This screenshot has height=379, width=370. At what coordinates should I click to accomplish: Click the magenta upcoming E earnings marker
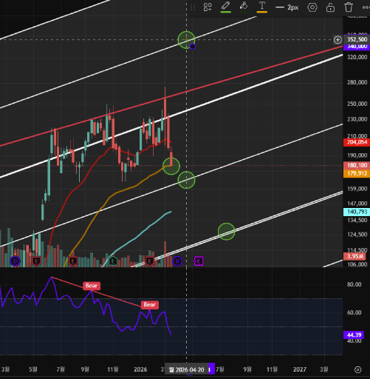199,261
